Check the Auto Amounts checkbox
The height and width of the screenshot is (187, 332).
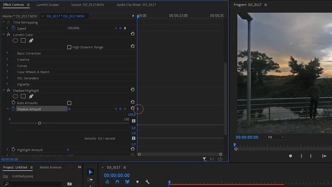[69, 103]
